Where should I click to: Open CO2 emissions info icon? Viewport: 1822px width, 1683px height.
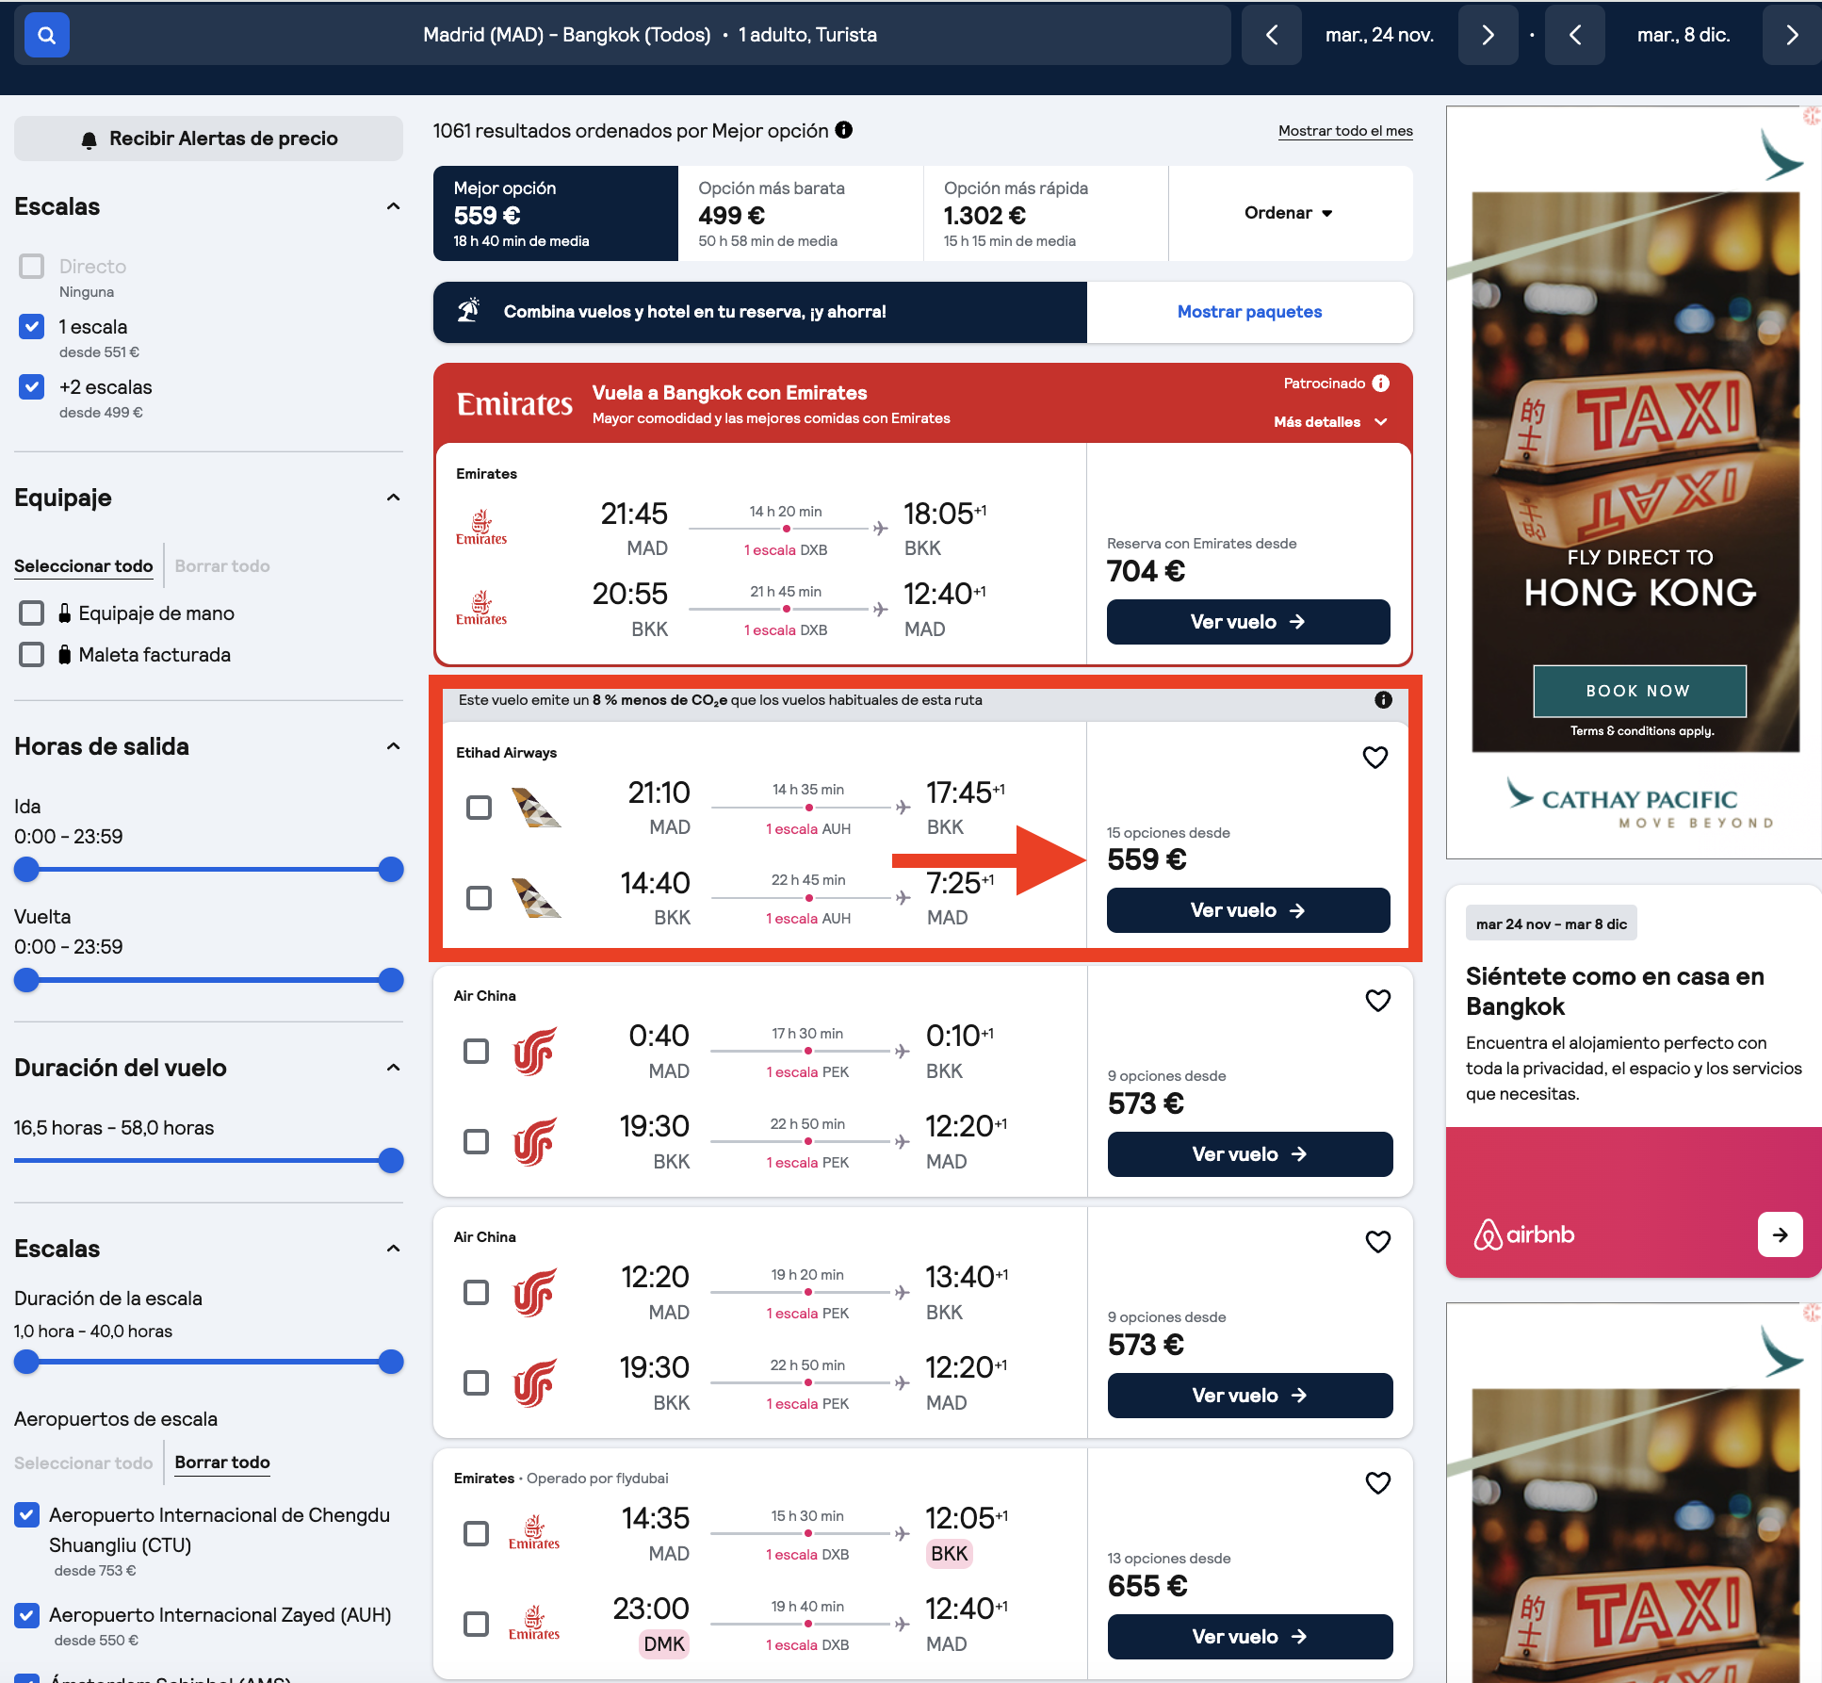click(1383, 699)
